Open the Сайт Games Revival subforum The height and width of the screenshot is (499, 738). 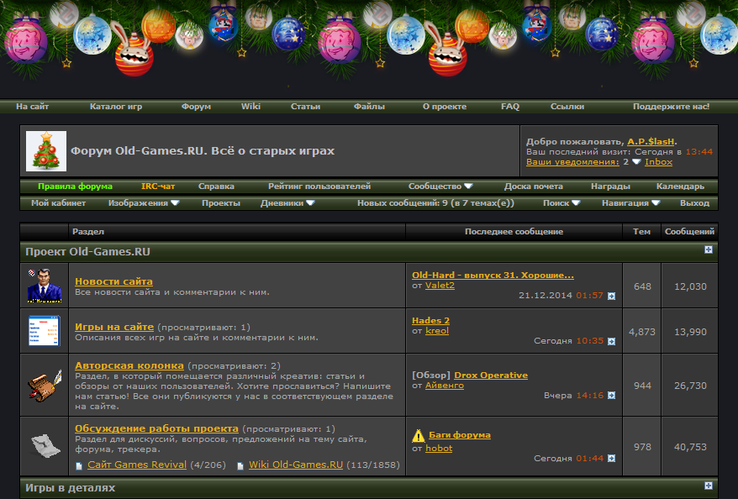(x=137, y=465)
